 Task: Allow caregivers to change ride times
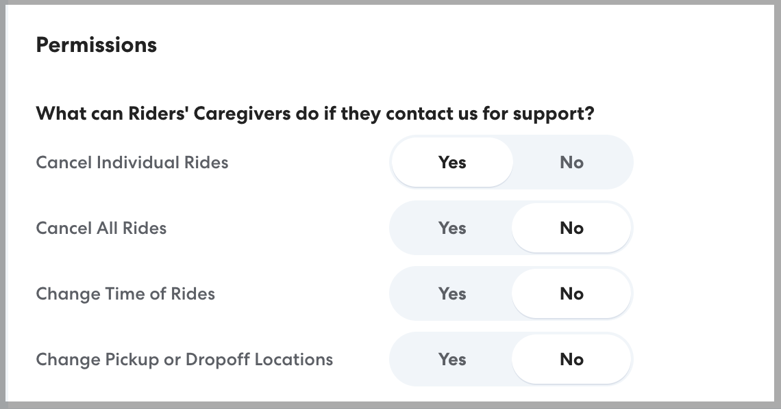coord(452,293)
